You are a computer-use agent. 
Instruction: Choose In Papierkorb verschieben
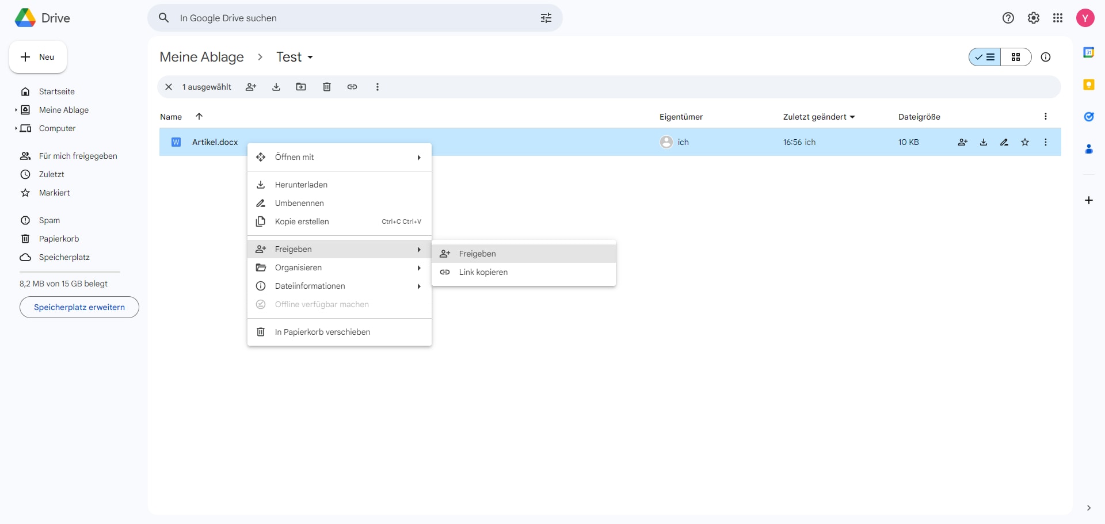tap(340, 332)
